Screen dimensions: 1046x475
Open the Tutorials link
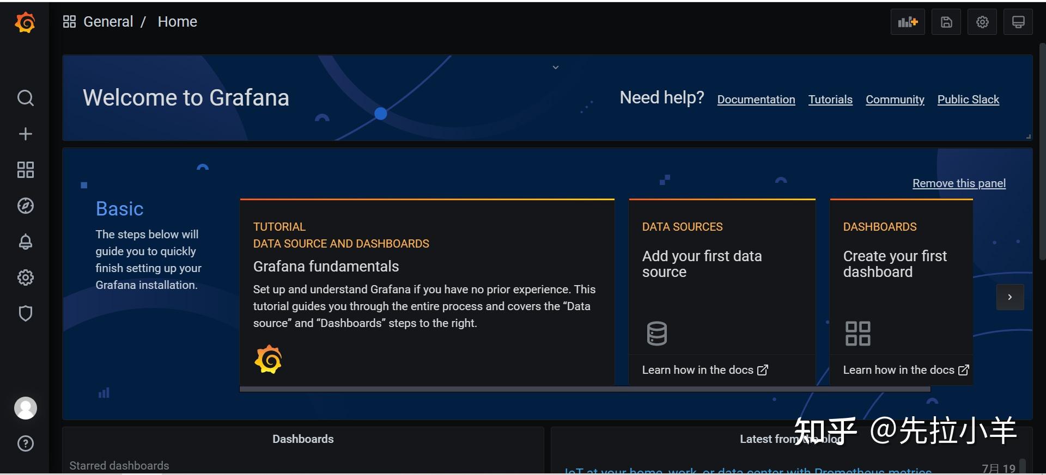[x=830, y=100]
